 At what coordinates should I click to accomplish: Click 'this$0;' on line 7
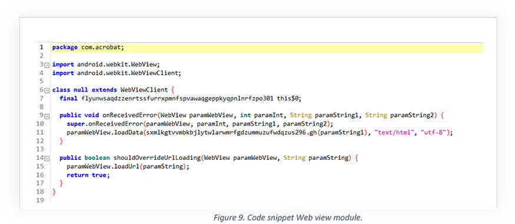click(289, 98)
